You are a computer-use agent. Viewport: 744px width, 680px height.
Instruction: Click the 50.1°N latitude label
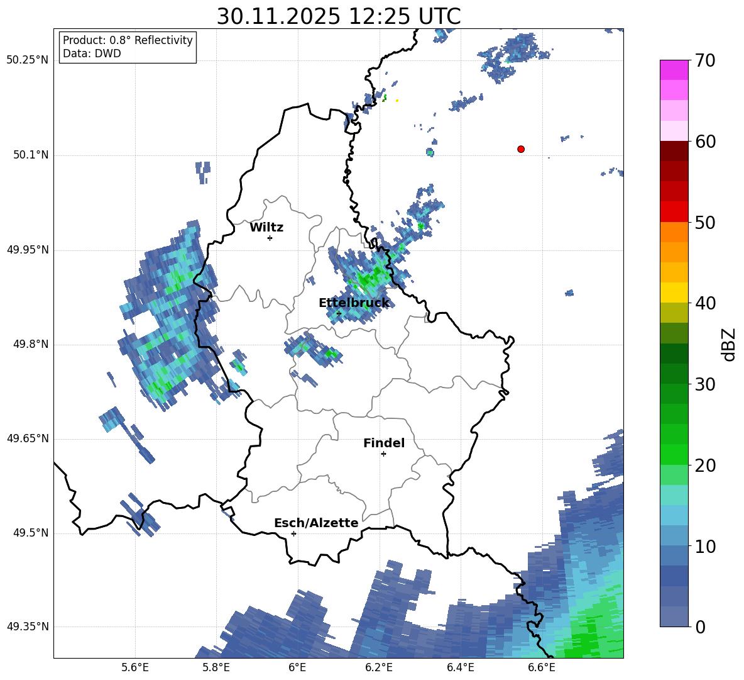(31, 155)
